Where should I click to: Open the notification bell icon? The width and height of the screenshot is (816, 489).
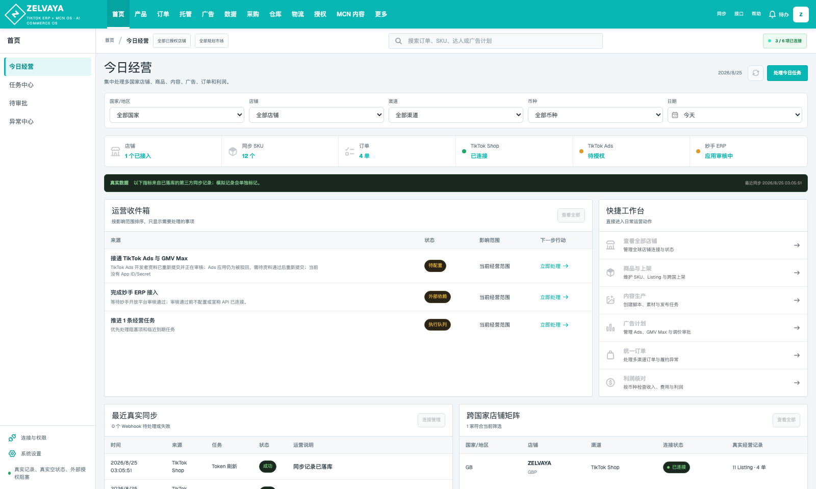[772, 14]
